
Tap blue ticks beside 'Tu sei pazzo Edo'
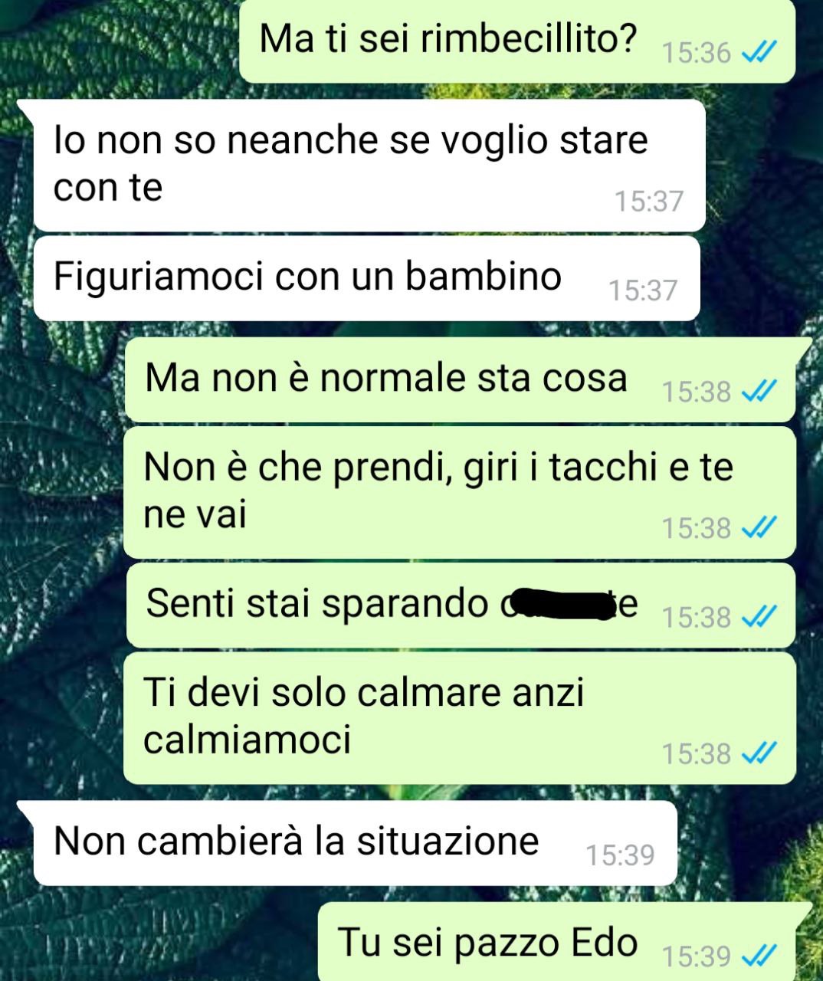761,956
